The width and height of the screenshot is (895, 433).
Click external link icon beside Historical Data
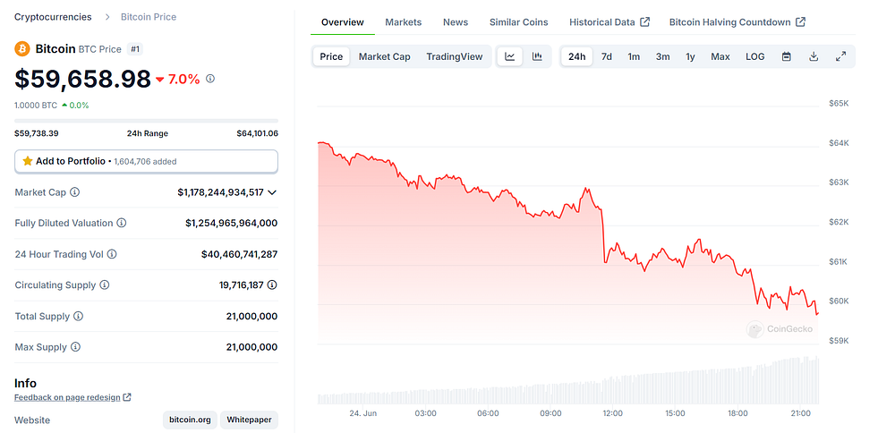(x=645, y=22)
